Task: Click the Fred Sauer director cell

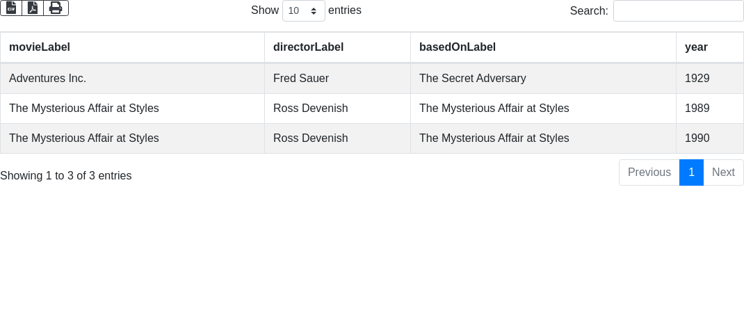Action: click(x=301, y=79)
